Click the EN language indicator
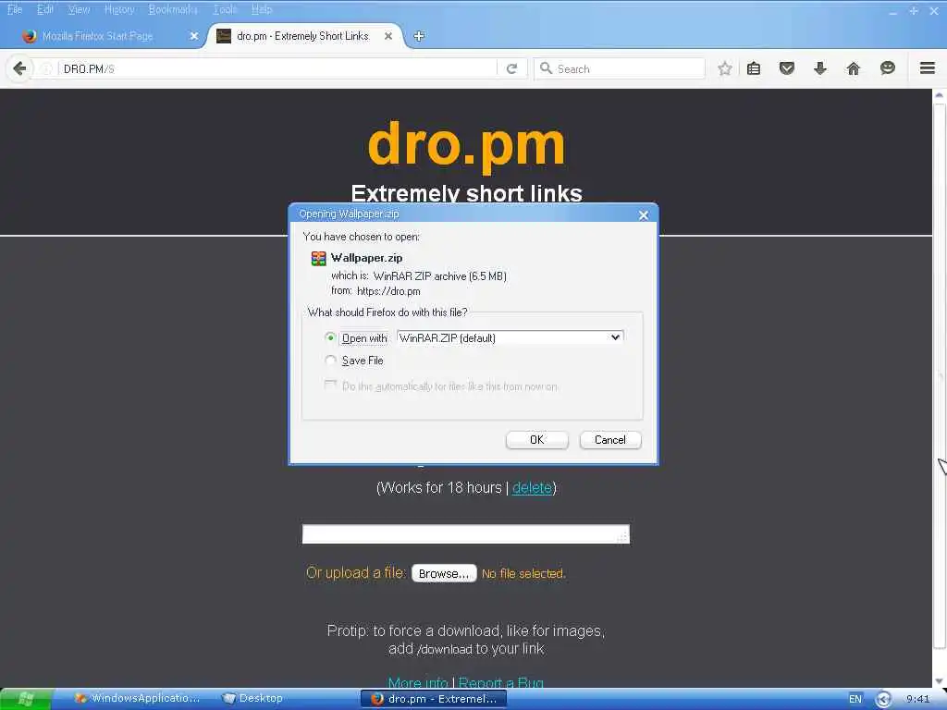Screen dimensions: 947x710 (x=855, y=699)
